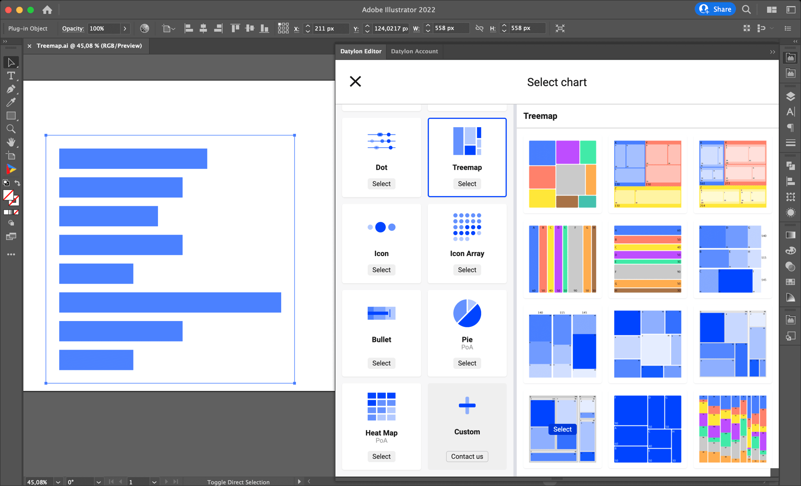This screenshot has width=801, height=486.
Task: Click Contact us under Custom chart
Action: coord(467,456)
